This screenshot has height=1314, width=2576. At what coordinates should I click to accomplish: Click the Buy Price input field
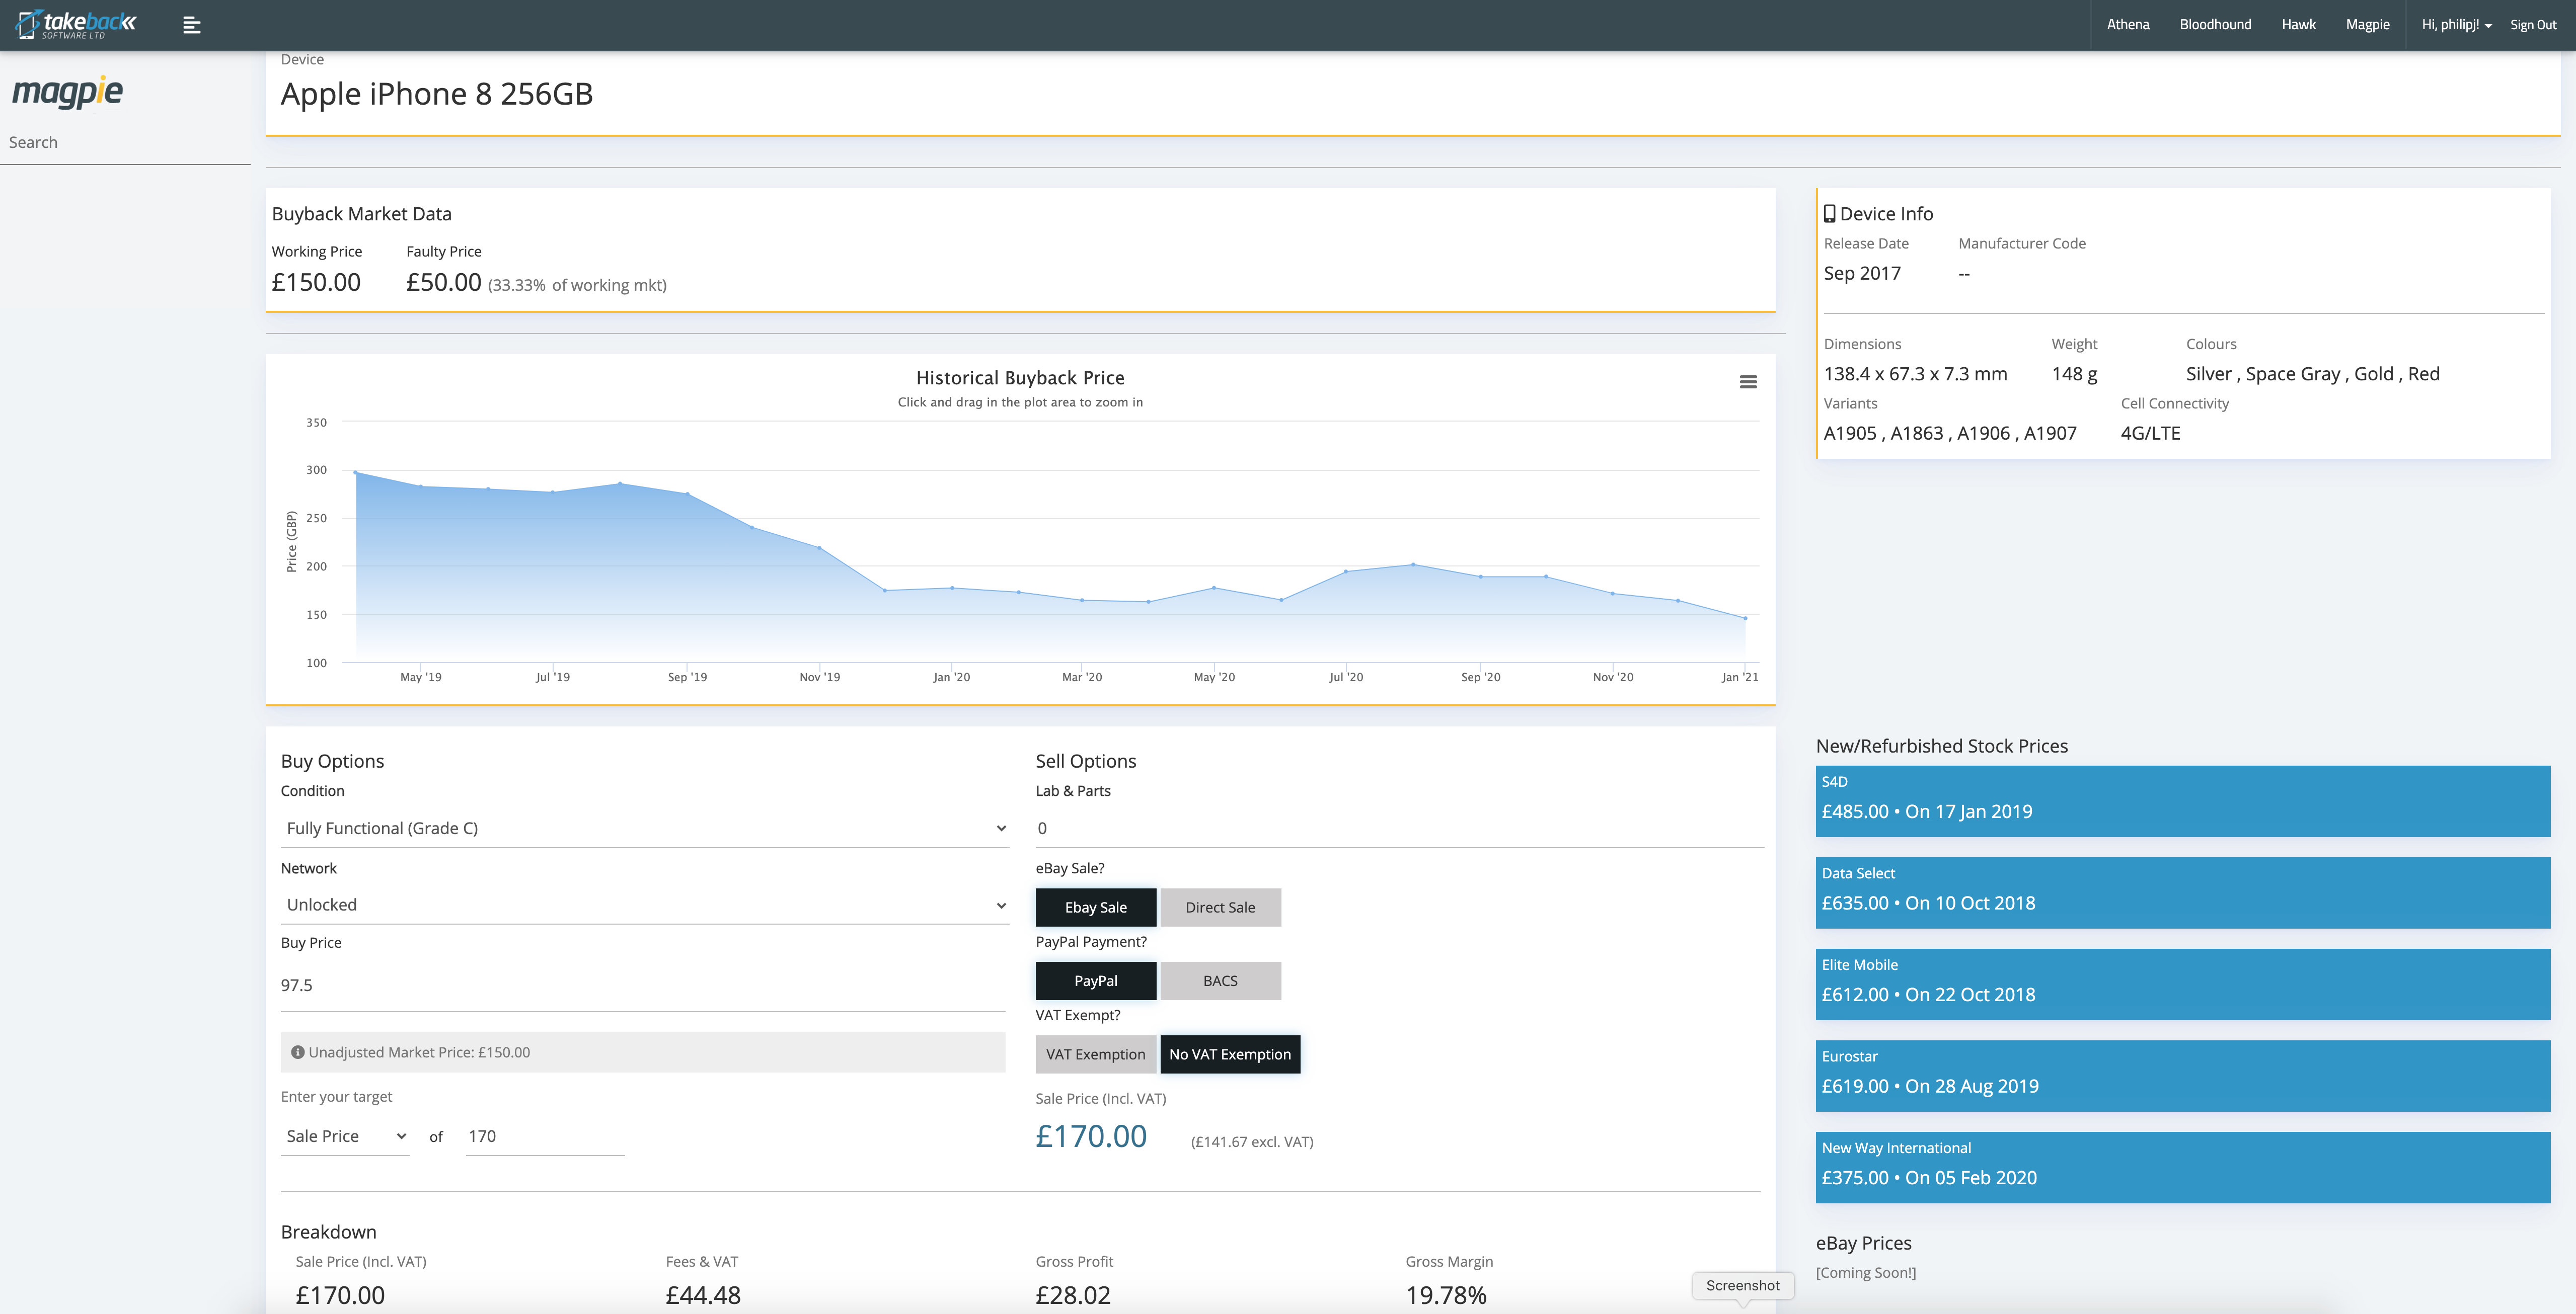642,985
